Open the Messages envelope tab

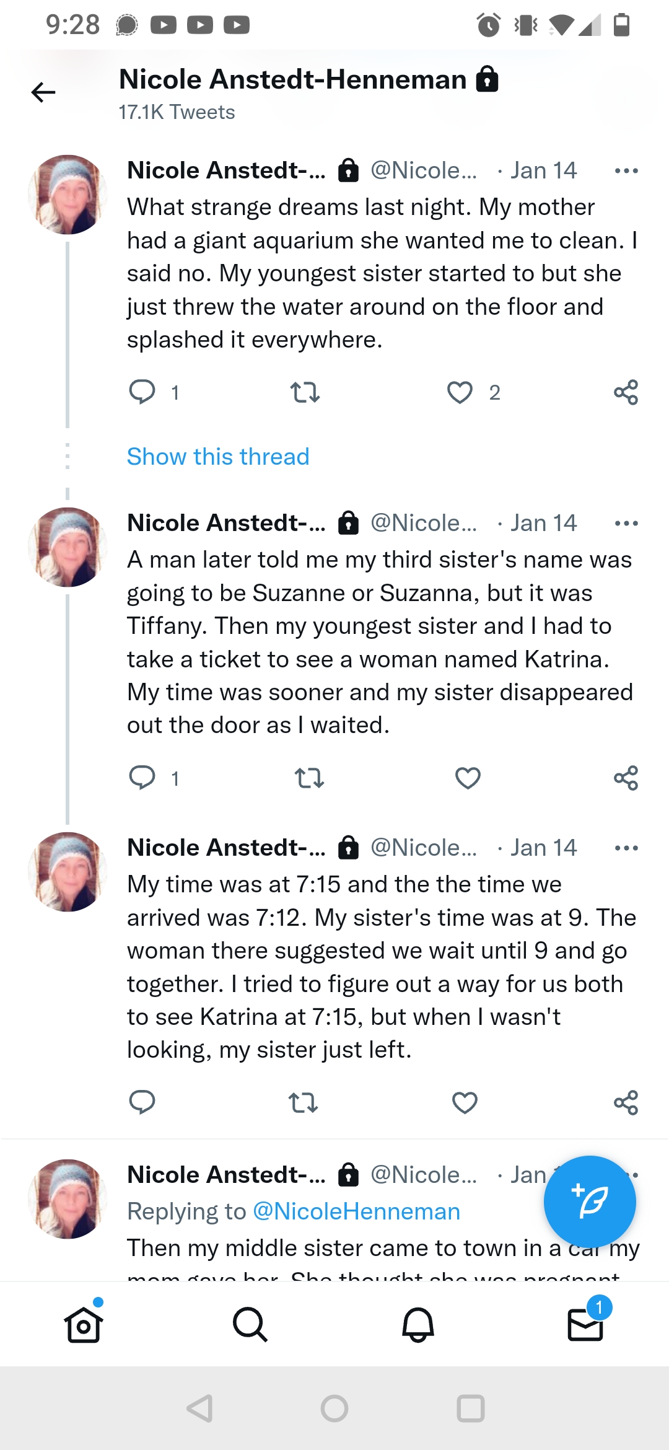[585, 1325]
